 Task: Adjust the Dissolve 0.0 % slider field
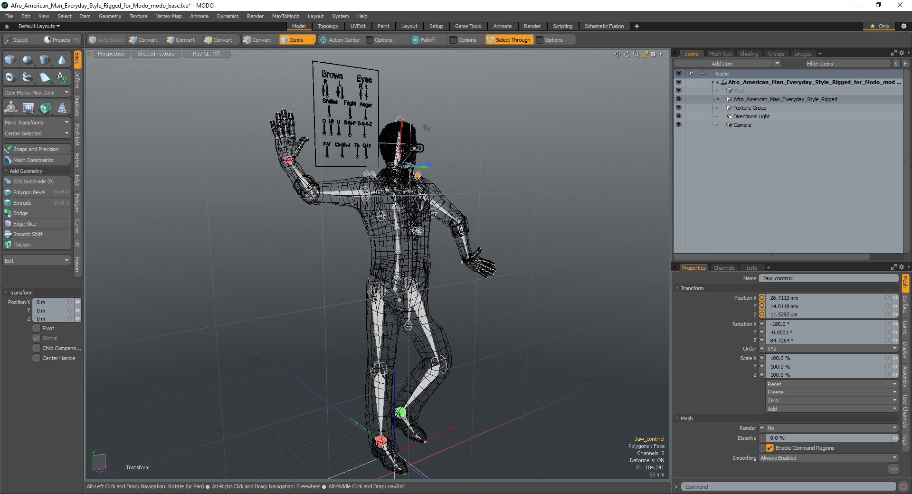coord(828,438)
